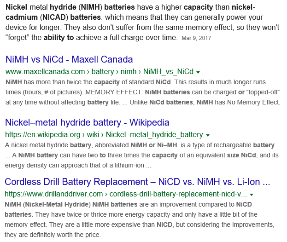Click the en.wikipedia.org green URL
This screenshot has width=287, height=242.
[x=43, y=134]
